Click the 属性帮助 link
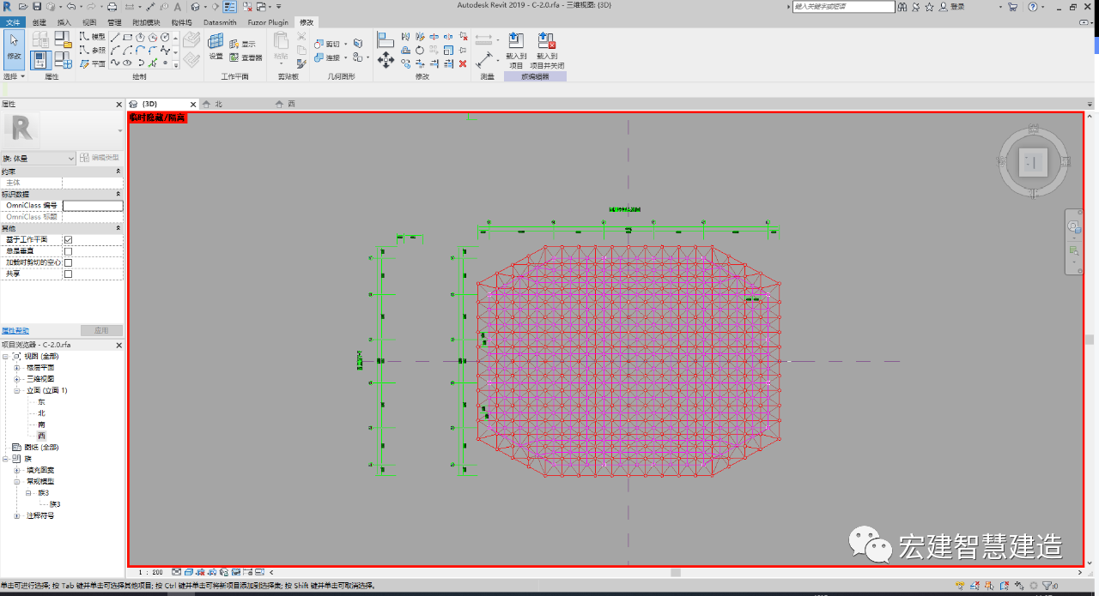Image resolution: width=1099 pixels, height=596 pixels. tap(15, 330)
